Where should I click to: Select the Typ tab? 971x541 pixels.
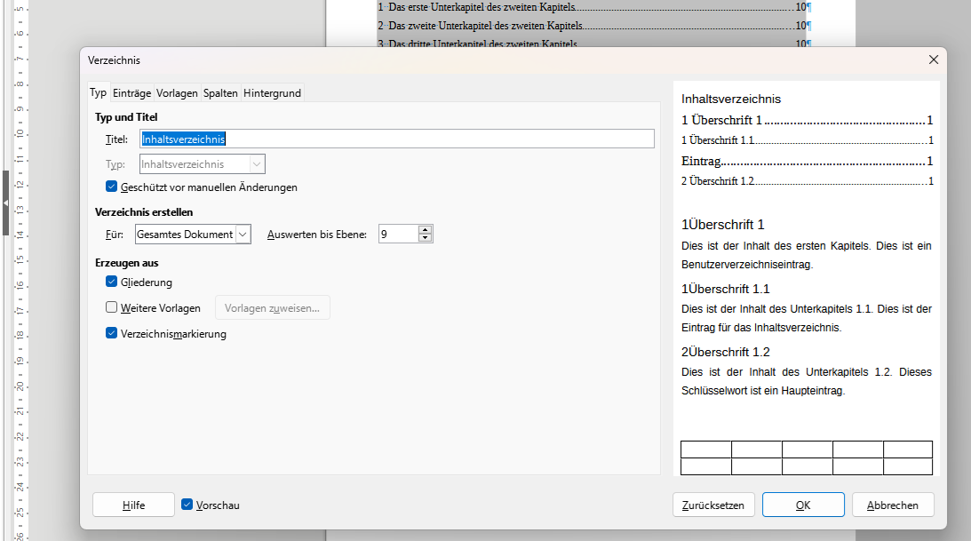[x=98, y=92]
